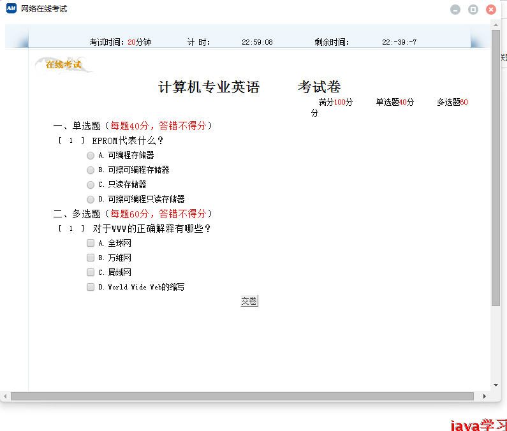Viewport: 507px width, 431px height.
Task: Click the 多选题60 summary text
Action: (x=452, y=102)
